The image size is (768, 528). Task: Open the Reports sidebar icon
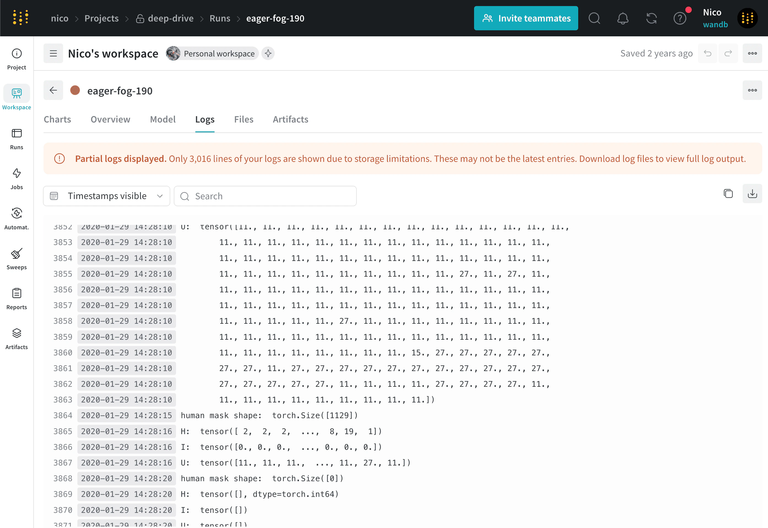17,299
